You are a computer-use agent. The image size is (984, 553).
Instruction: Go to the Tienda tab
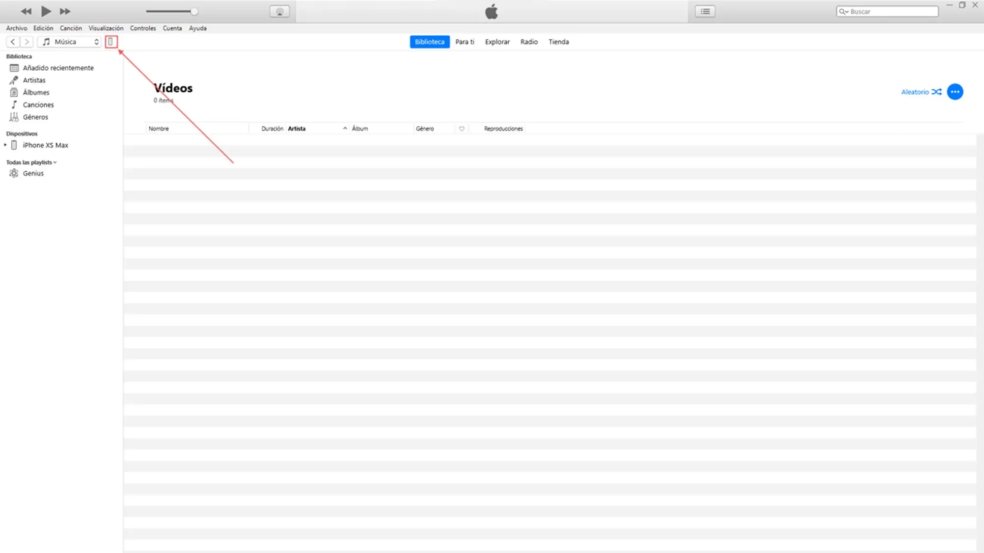click(x=558, y=42)
